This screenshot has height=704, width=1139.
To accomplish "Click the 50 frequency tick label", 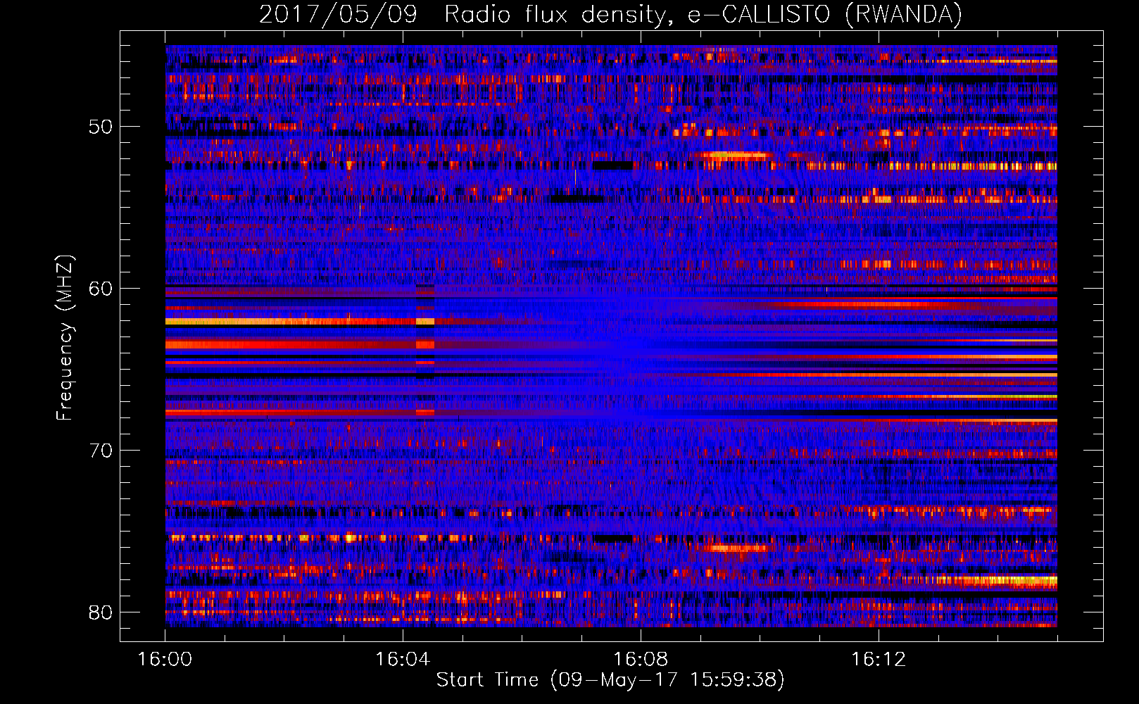I will pyautogui.click(x=101, y=127).
